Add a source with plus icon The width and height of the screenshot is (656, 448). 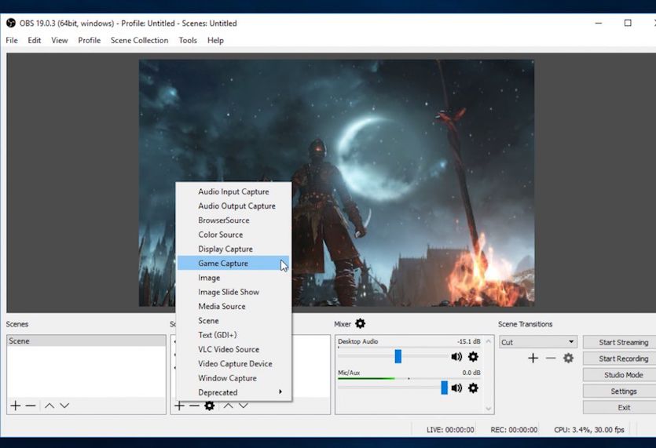tap(179, 406)
